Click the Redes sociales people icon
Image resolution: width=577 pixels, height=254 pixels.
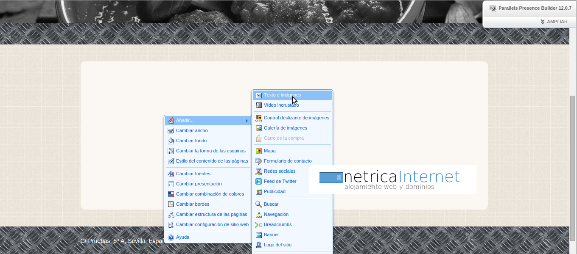(258, 171)
